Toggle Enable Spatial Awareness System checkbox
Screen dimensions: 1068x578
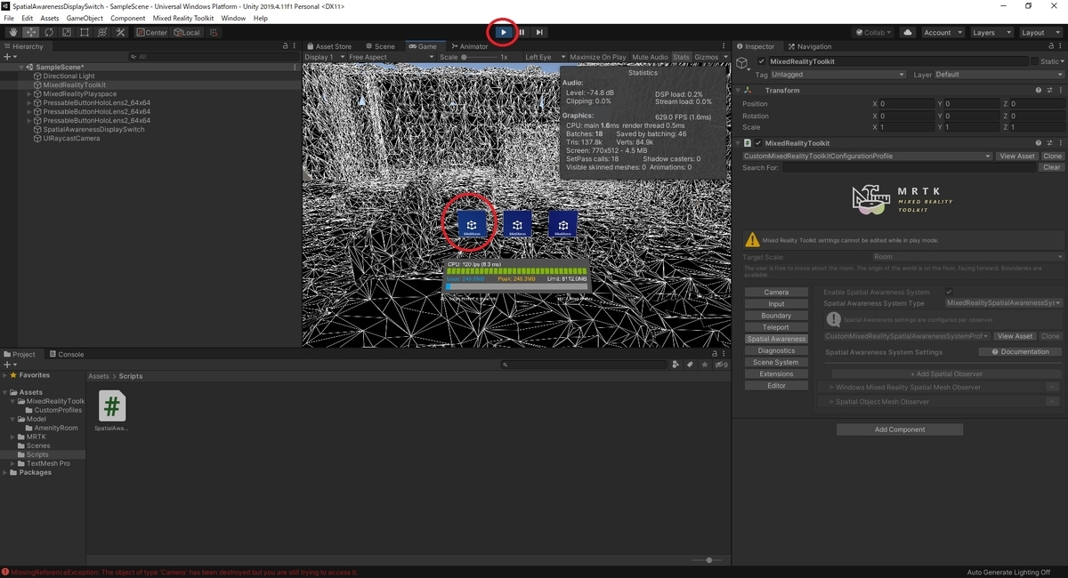[x=949, y=292]
